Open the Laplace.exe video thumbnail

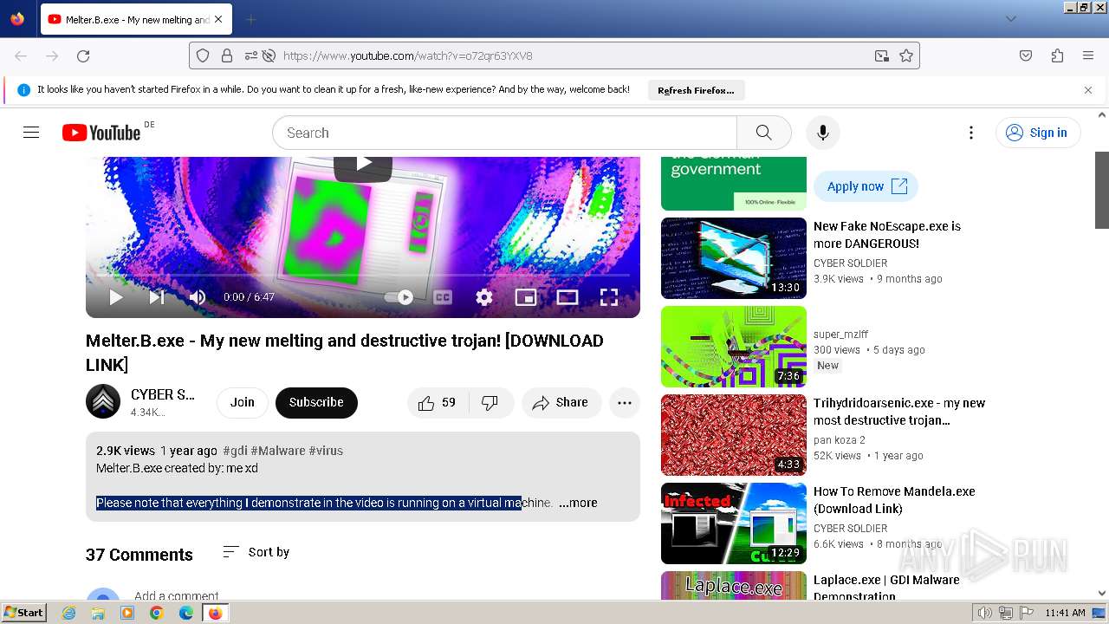734,586
